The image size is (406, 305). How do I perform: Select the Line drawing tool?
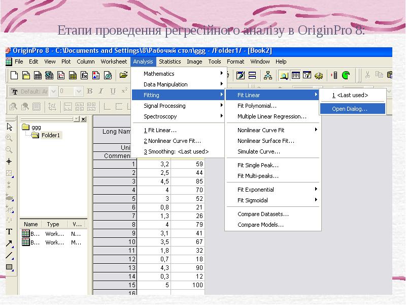(9, 255)
